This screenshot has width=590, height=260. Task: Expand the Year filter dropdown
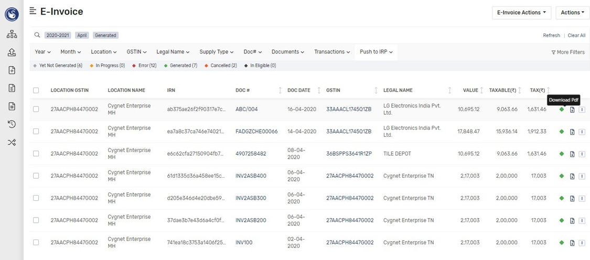(x=42, y=52)
